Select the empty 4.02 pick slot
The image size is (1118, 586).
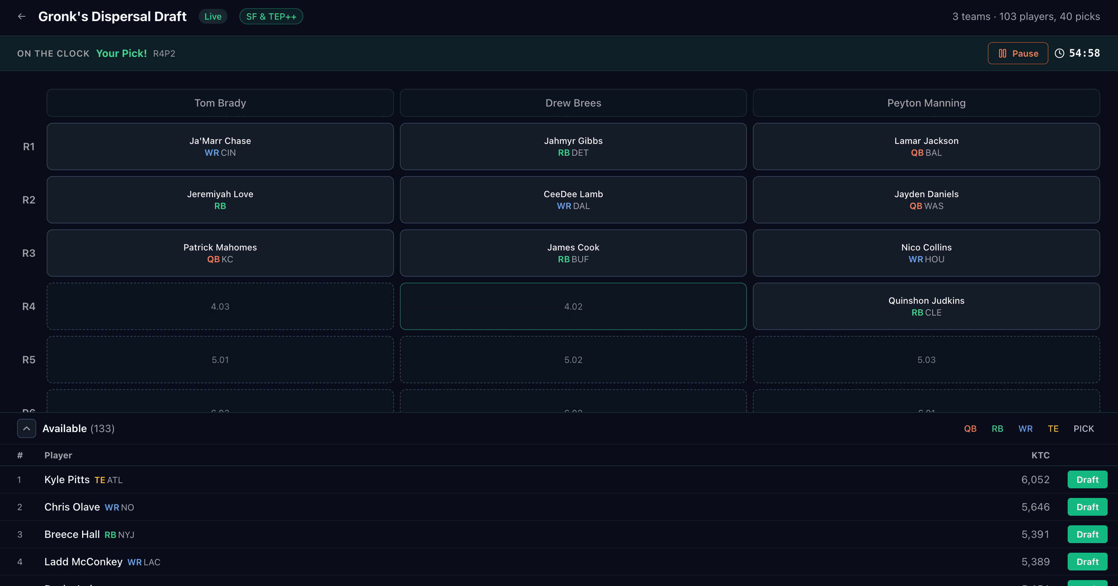coord(573,306)
